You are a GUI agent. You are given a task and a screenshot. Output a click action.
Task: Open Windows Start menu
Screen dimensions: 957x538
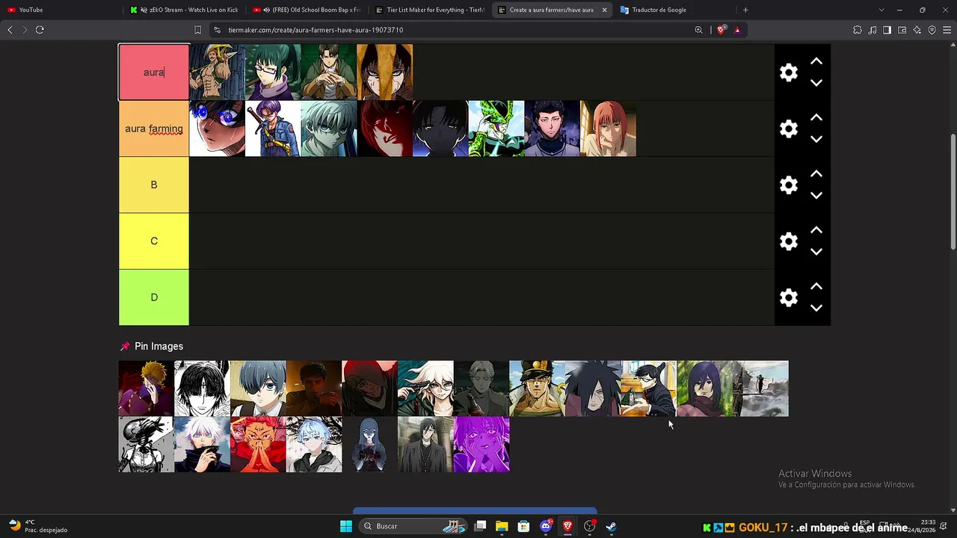pos(346,526)
